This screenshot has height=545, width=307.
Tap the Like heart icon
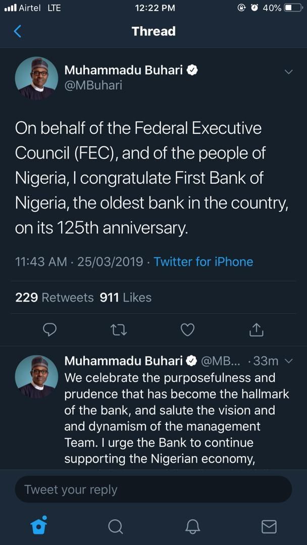pos(187,330)
